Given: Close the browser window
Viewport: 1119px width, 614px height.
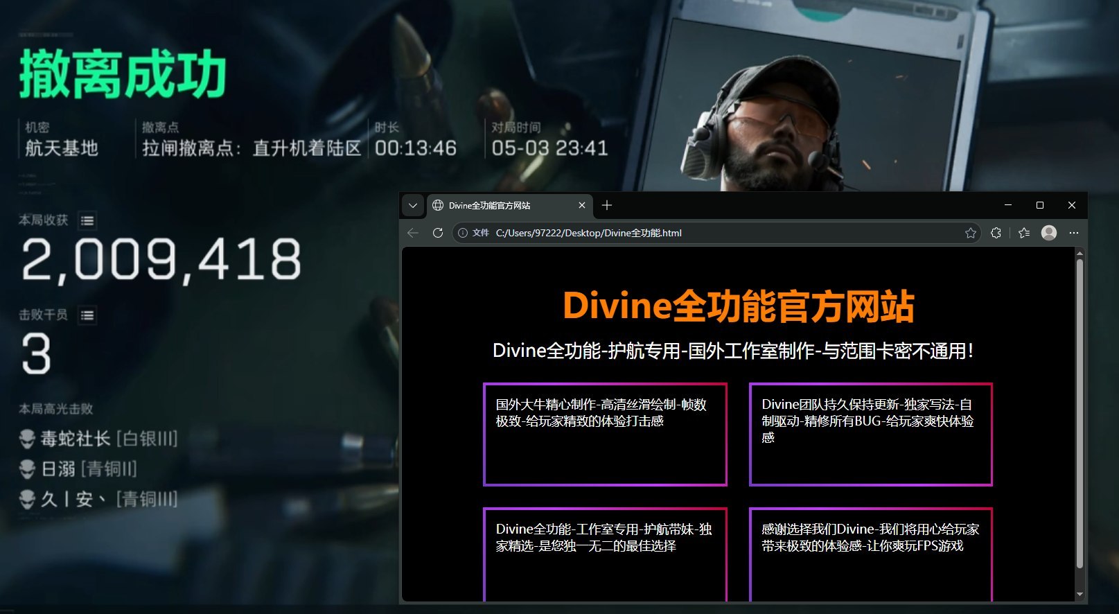Looking at the screenshot, I should click(x=1072, y=205).
